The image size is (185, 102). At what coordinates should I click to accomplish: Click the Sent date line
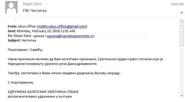41,31
